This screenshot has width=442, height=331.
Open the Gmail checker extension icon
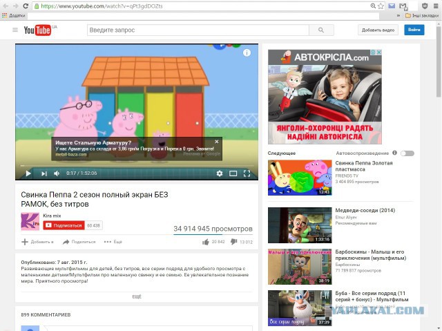pyautogui.click(x=403, y=6)
